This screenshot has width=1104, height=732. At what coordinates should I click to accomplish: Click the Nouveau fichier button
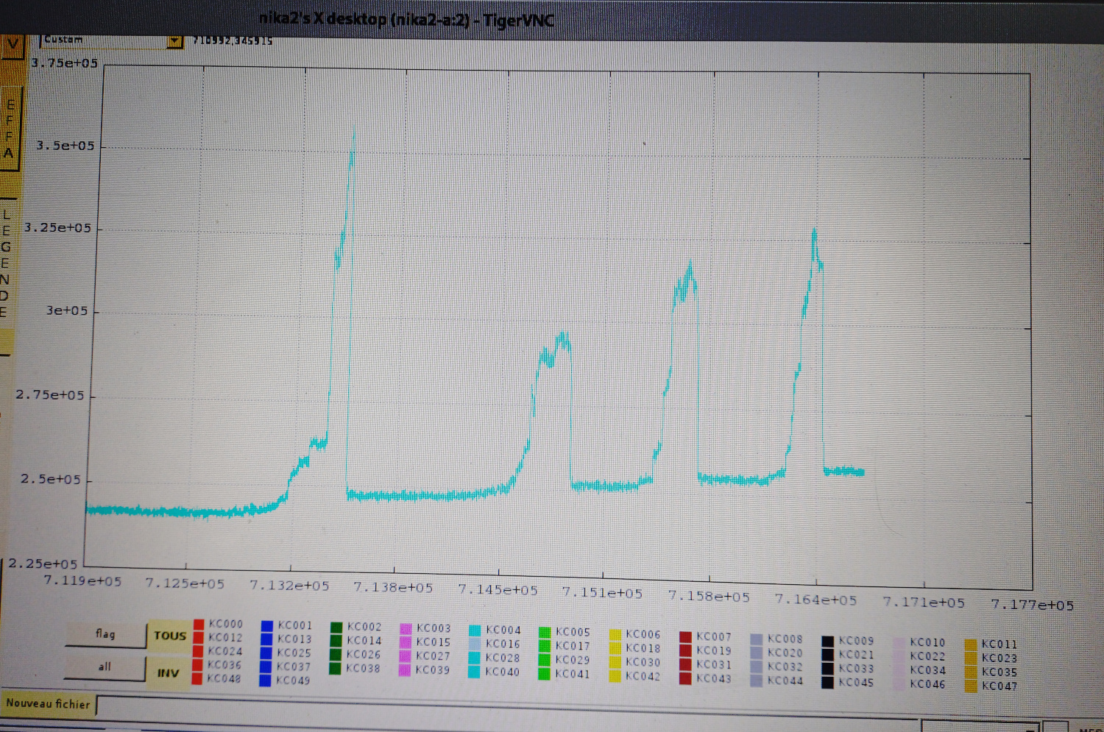tap(48, 703)
